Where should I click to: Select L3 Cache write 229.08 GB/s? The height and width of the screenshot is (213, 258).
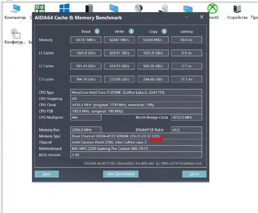[119, 79]
